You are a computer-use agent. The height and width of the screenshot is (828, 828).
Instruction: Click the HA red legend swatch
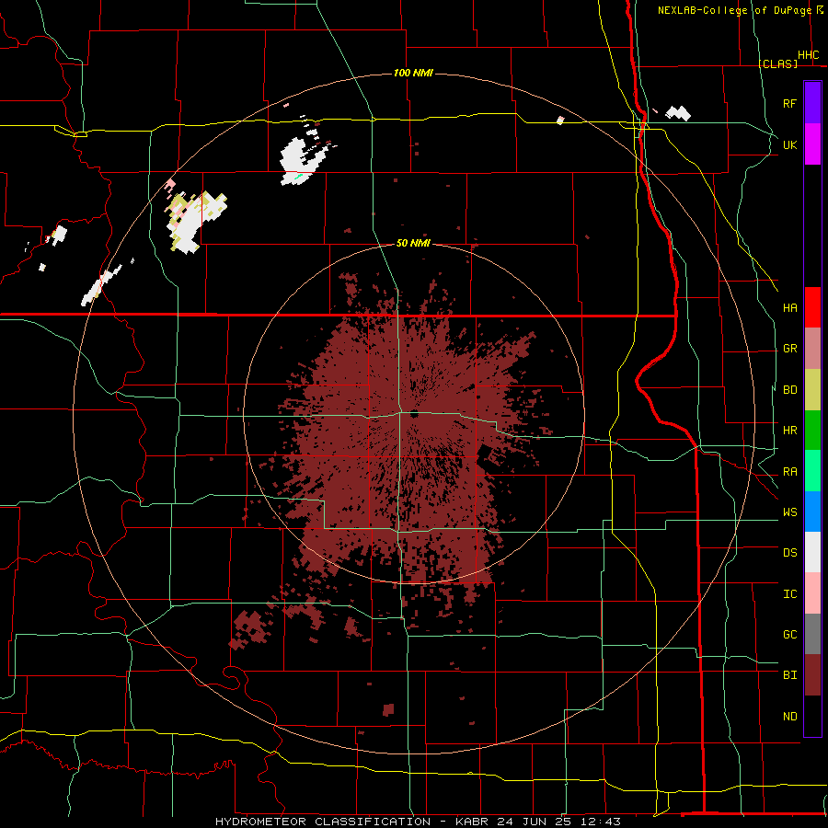point(812,307)
